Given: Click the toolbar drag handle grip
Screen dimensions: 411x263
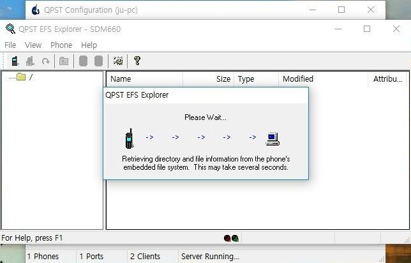Looking at the screenshot, I should click(x=3, y=61).
